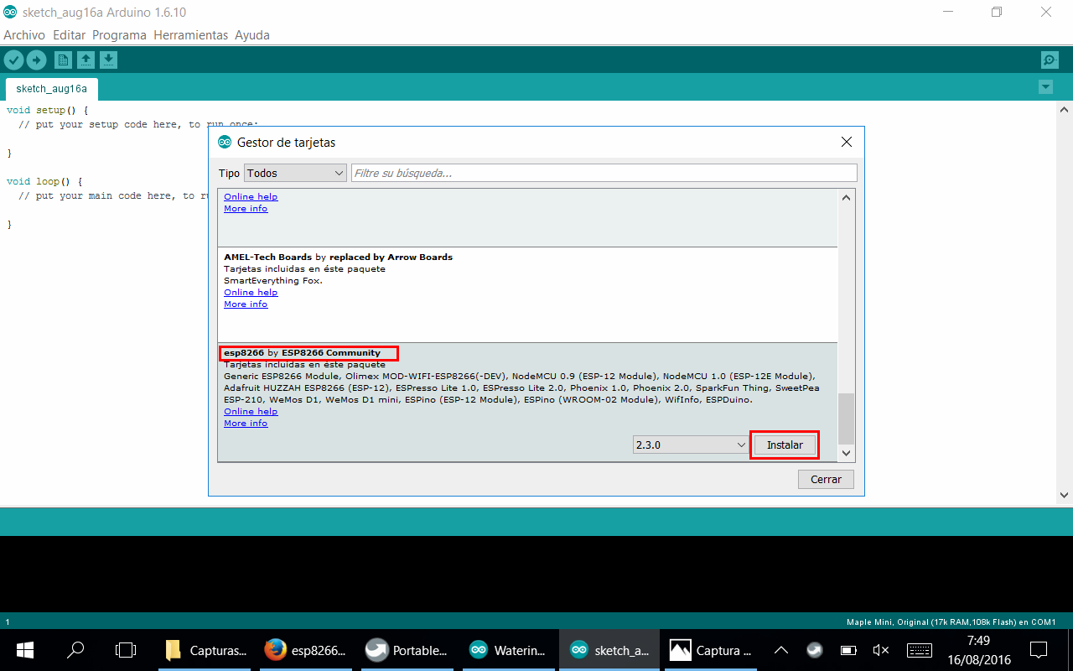Click the Cerrar button
The height and width of the screenshot is (671, 1073).
point(826,480)
